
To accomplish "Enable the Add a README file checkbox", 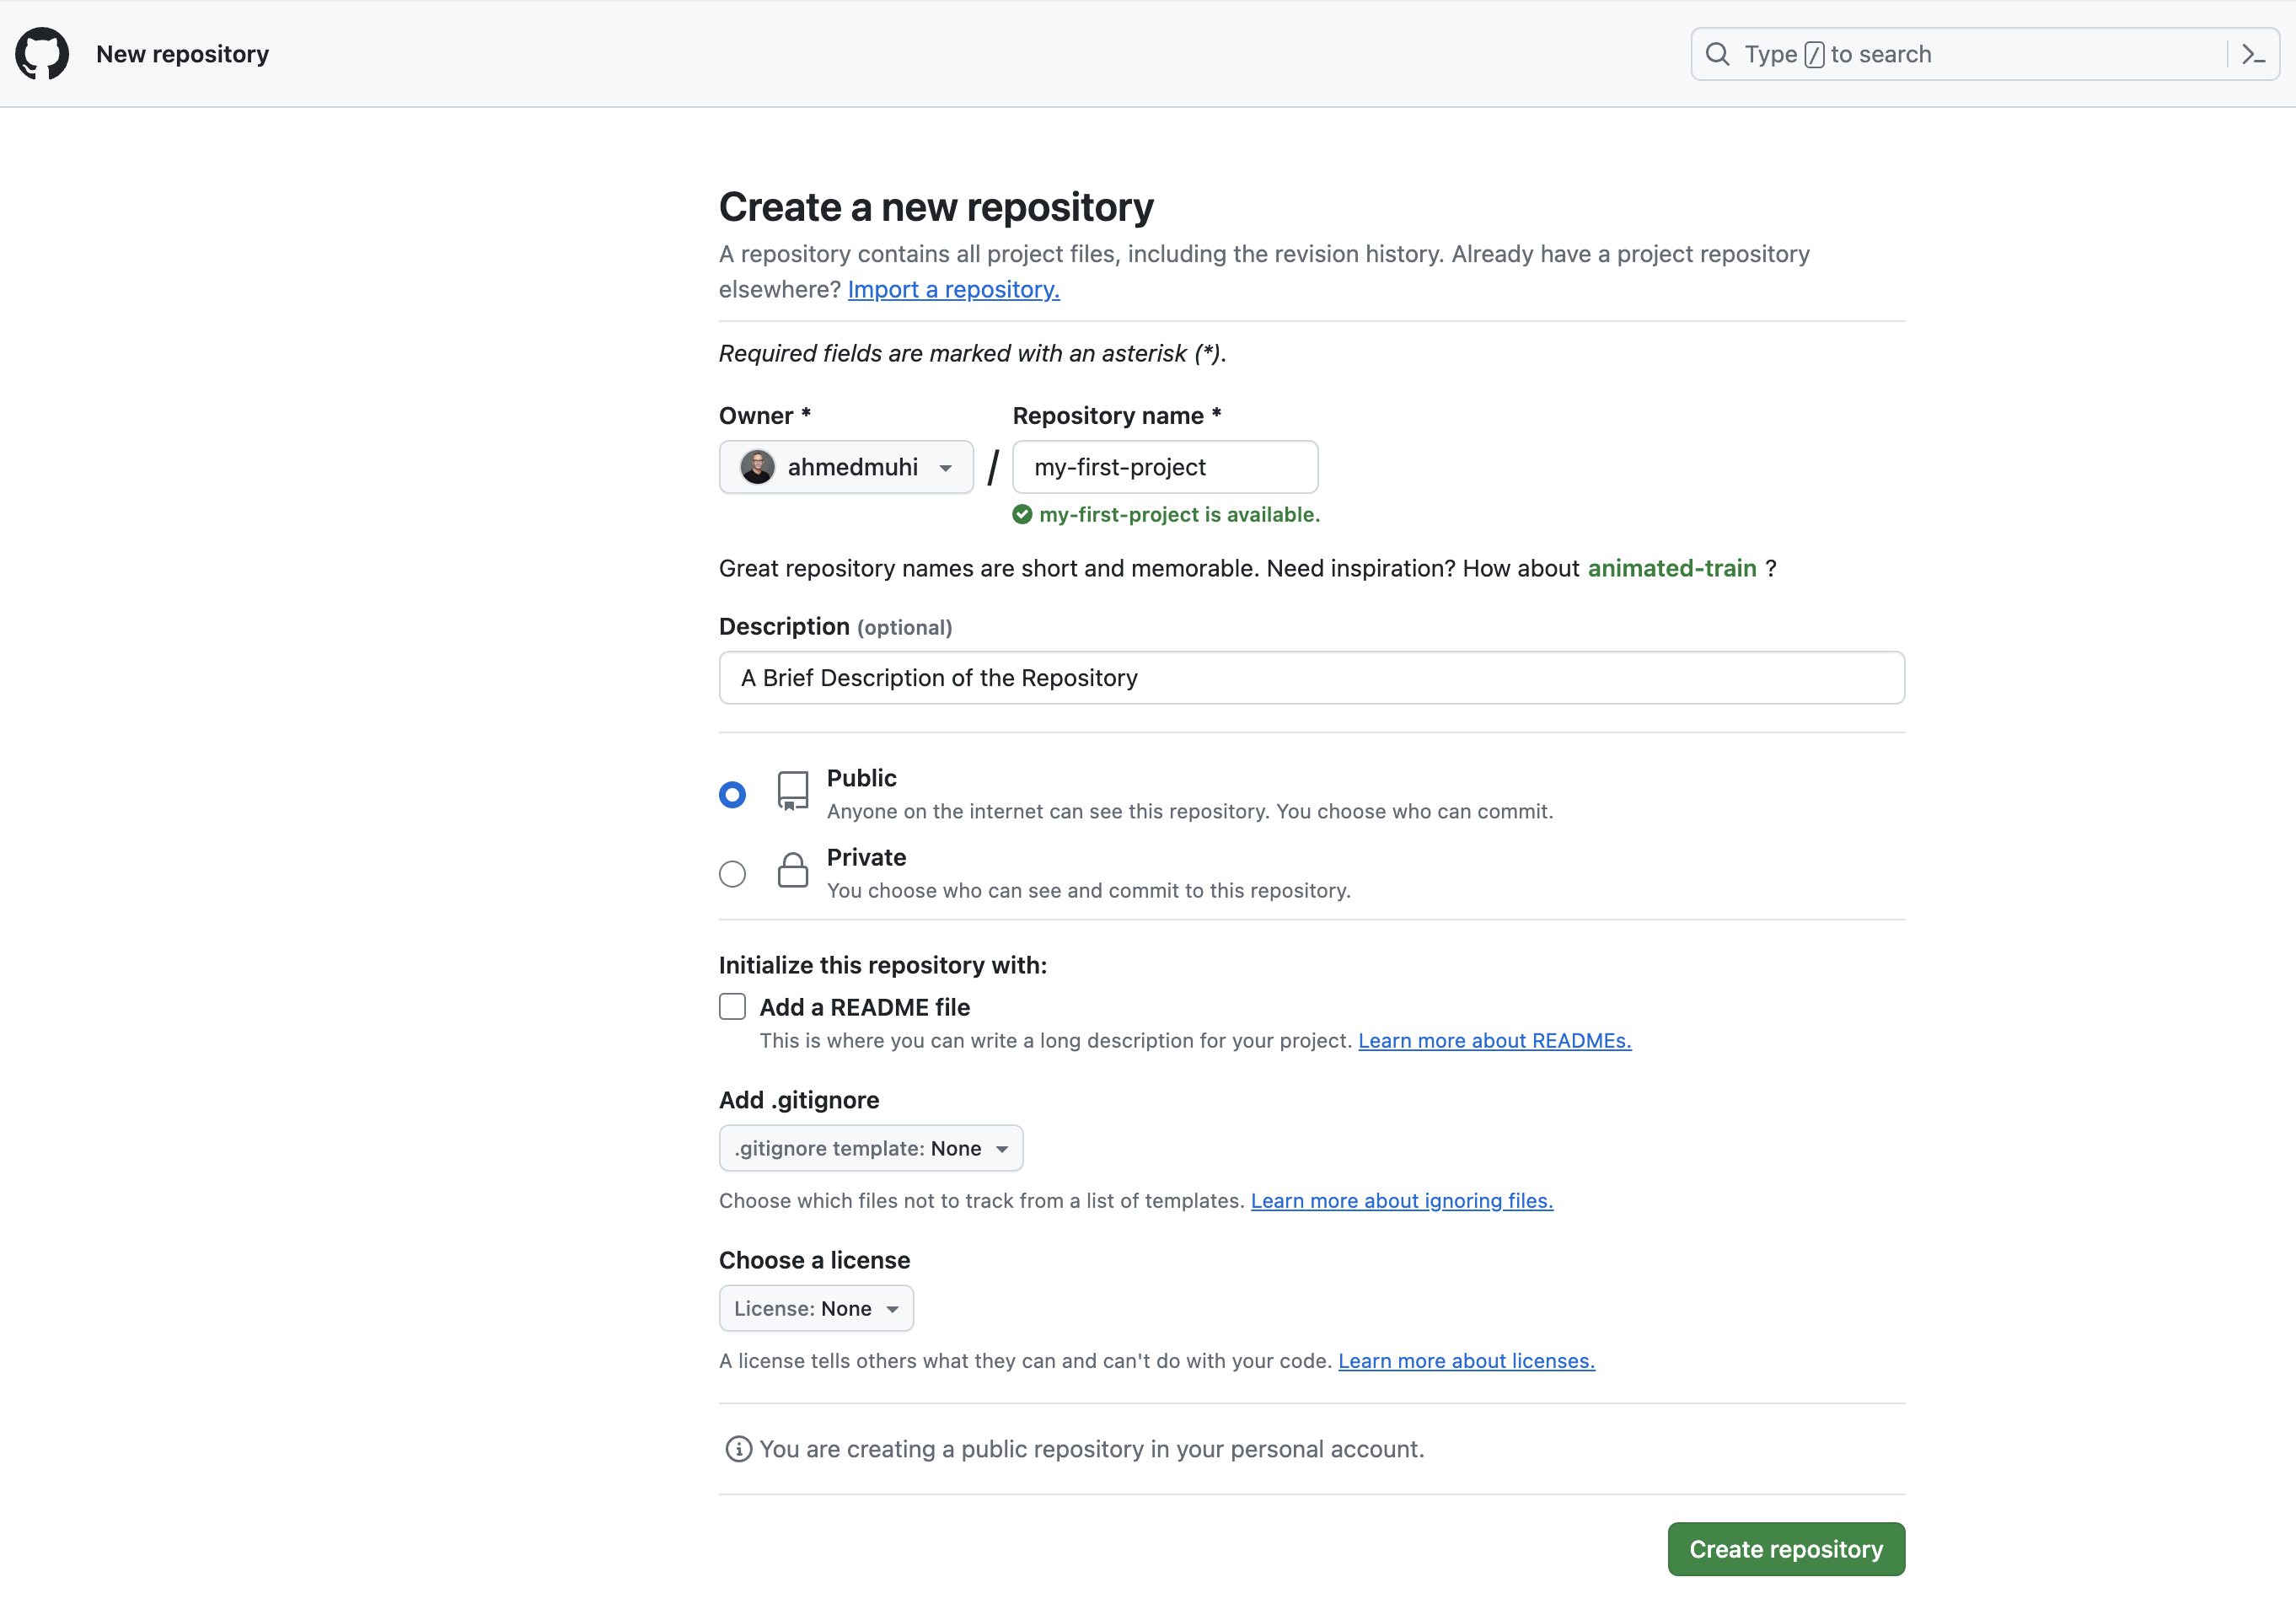I will coord(732,1006).
